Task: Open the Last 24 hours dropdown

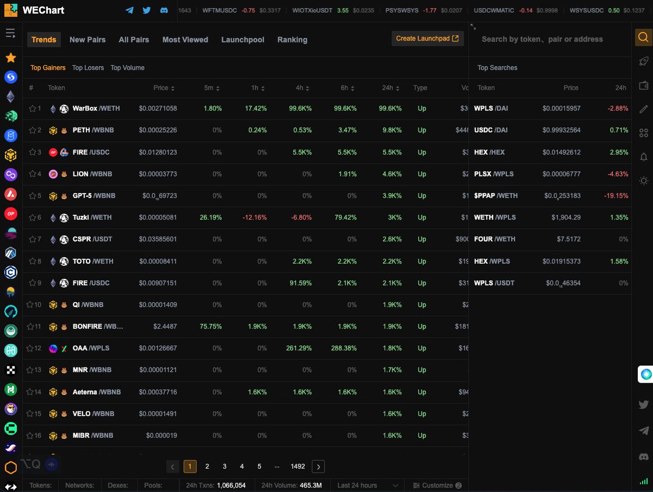Action: tap(368, 485)
